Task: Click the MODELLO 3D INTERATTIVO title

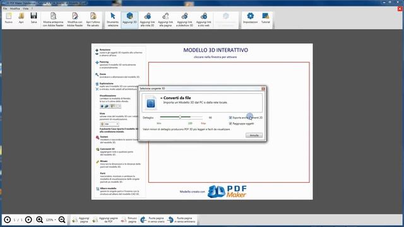Action: pos(216,50)
